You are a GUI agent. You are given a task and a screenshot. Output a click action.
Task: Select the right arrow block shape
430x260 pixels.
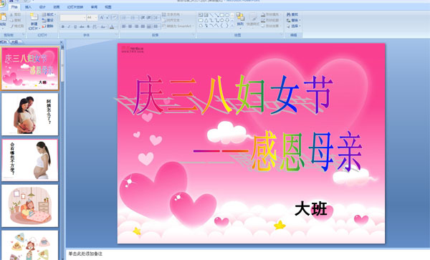coord(222,20)
